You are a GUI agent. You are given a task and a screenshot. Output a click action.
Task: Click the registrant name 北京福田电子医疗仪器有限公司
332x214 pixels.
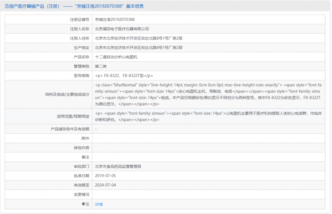coord(122,29)
